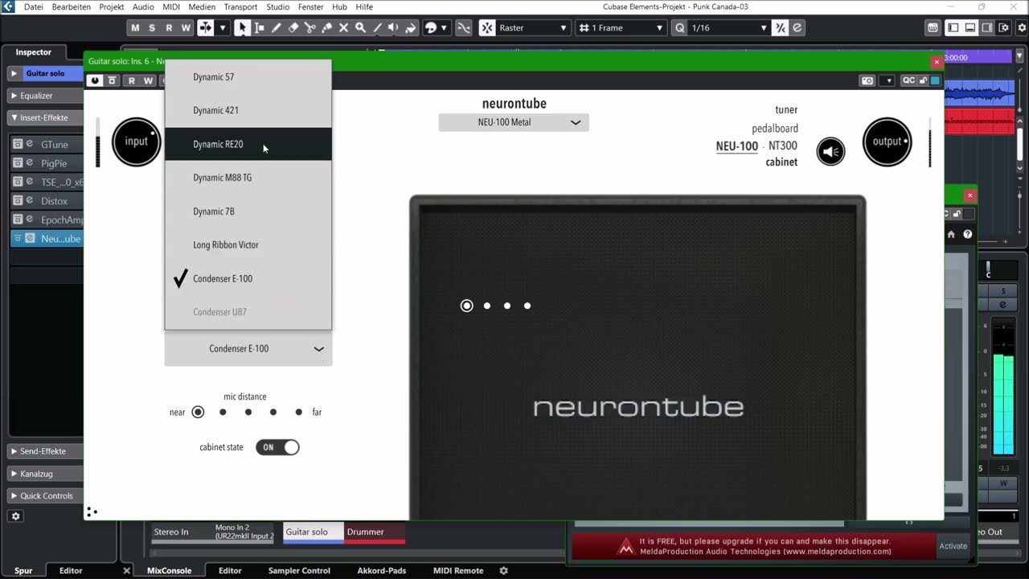Image resolution: width=1029 pixels, height=579 pixels.
Task: Open the Distox editor 'e' icon
Action: (x=30, y=200)
